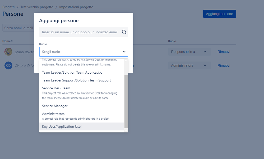The image size is (264, 159).
Task: Sort people by the Nome column
Action: pos(7,41)
